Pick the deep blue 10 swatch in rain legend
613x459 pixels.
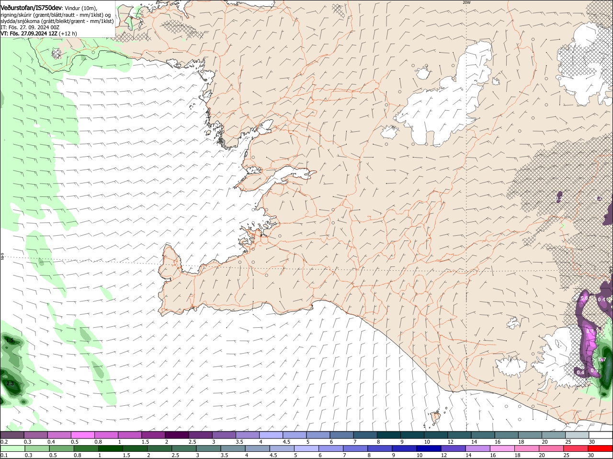click(430, 448)
